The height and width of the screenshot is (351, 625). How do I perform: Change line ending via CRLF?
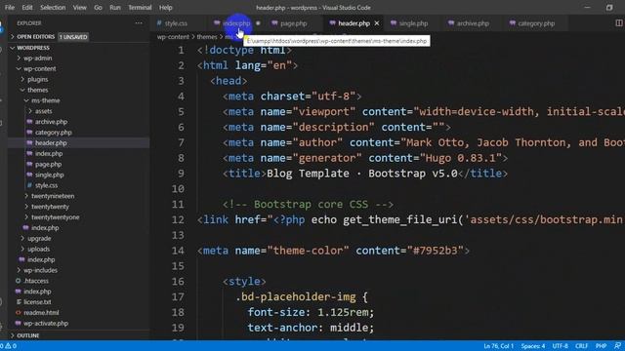point(581,346)
